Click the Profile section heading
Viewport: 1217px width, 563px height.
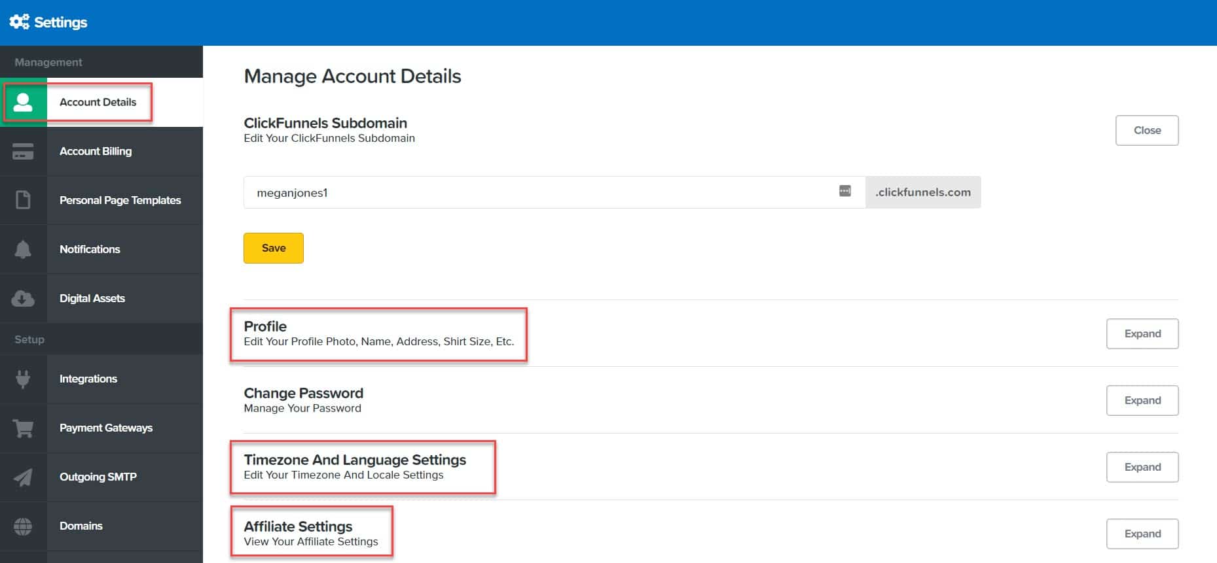pyautogui.click(x=265, y=326)
